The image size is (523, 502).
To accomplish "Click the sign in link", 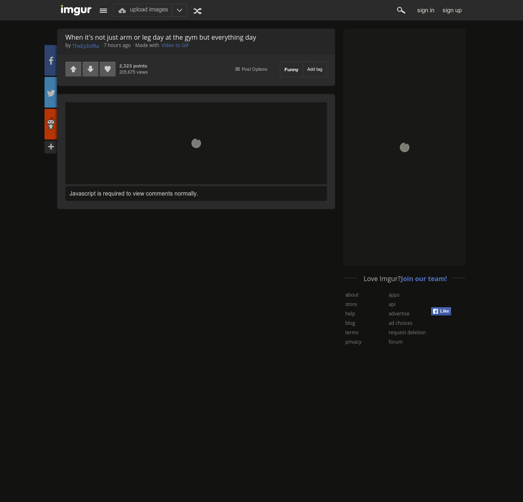I will [x=426, y=10].
